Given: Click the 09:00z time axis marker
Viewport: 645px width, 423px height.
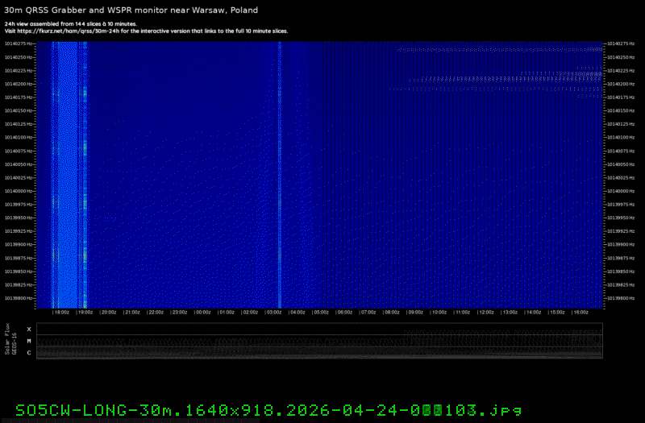Looking at the screenshot, I should (416, 312).
